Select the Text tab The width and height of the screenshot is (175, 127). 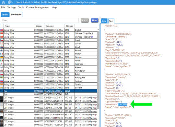pyautogui.click(x=111, y=21)
